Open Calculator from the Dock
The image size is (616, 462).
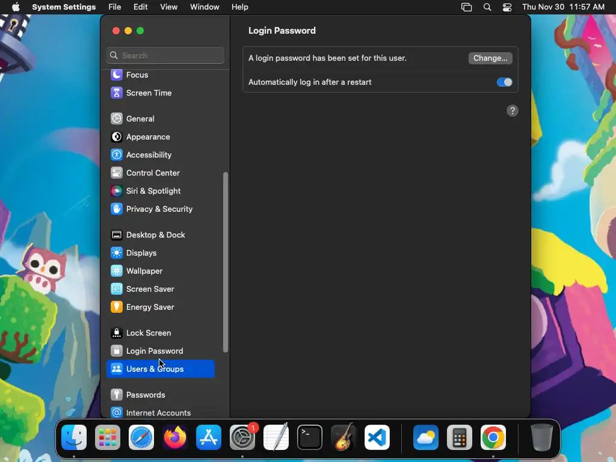tap(460, 437)
